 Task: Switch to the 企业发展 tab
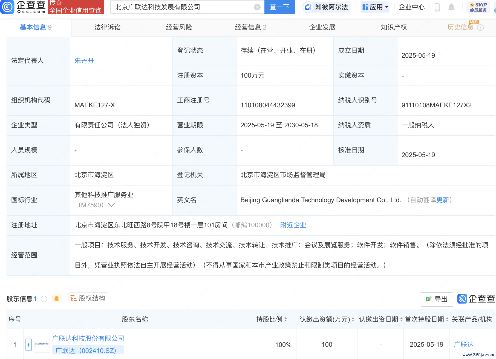(x=322, y=27)
